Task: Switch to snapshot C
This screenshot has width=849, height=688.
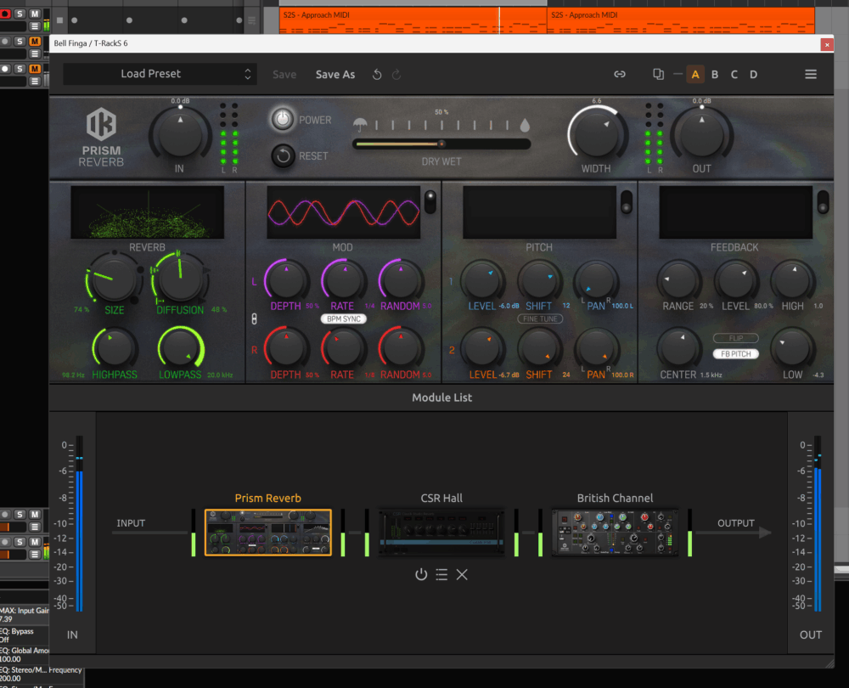Action: point(734,74)
